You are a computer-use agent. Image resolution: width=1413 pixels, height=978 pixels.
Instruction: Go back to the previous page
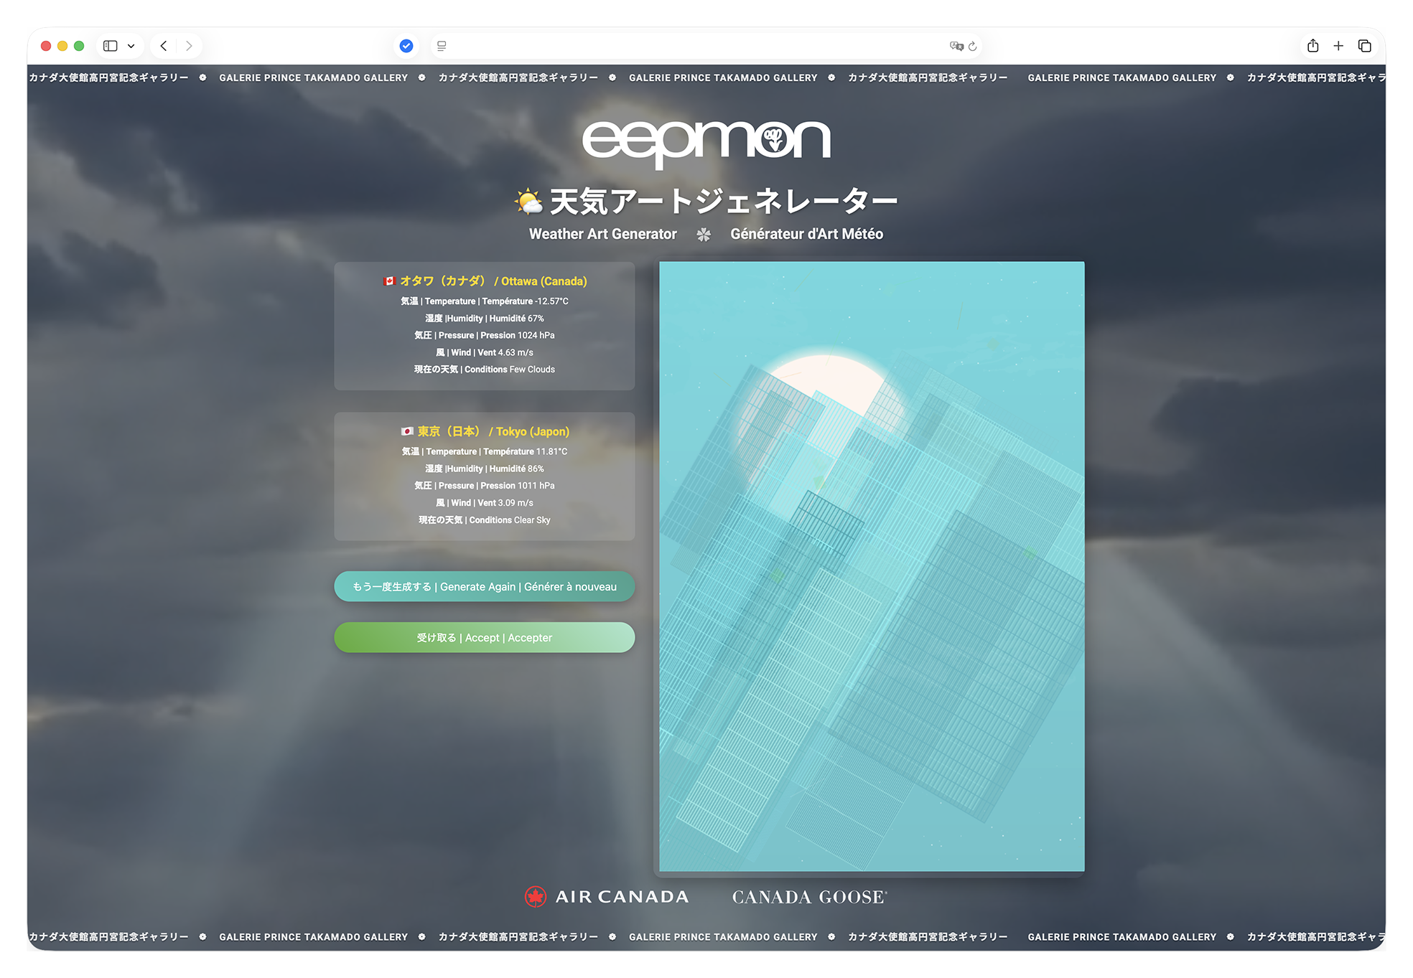click(x=164, y=46)
